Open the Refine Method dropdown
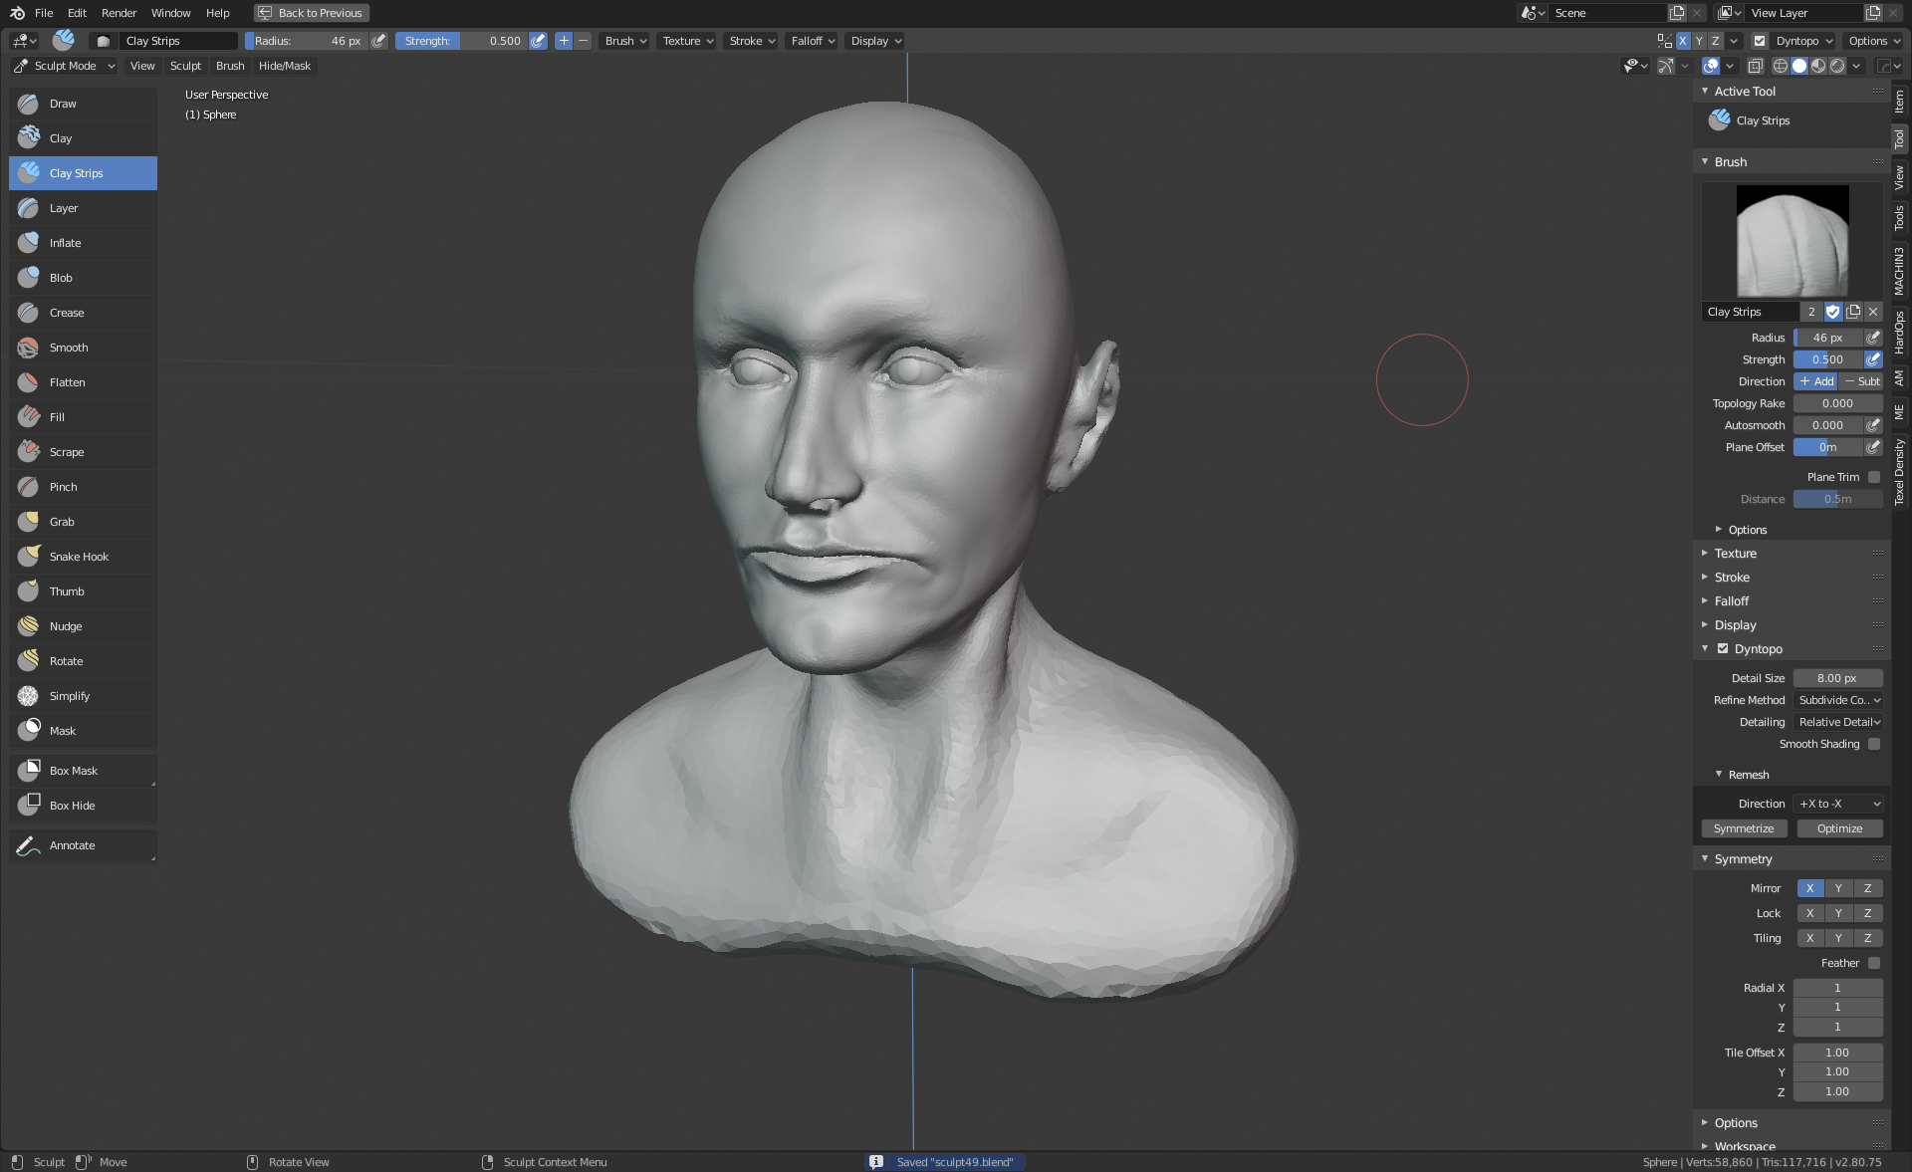 (x=1838, y=700)
